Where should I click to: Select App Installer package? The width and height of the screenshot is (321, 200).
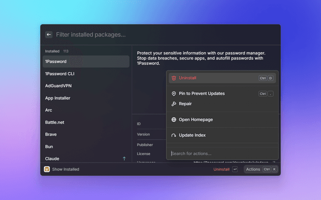86,98
